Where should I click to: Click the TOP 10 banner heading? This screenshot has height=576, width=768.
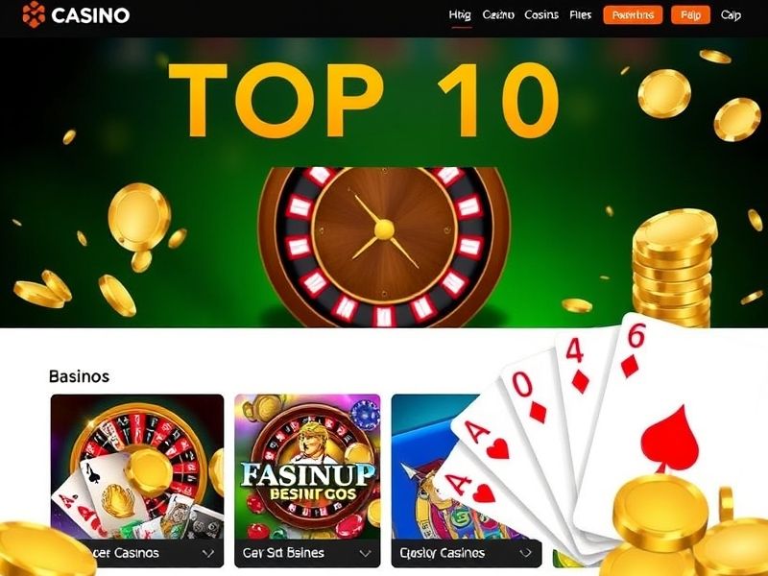364,100
